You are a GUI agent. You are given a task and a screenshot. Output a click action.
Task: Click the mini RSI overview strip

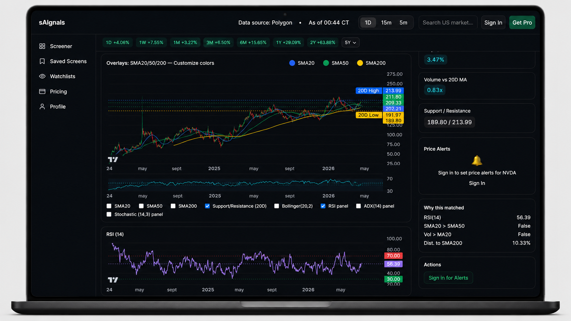click(x=245, y=184)
